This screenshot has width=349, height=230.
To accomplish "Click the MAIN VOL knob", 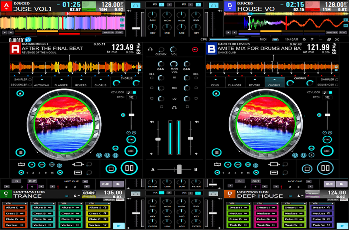I will coord(174,64).
